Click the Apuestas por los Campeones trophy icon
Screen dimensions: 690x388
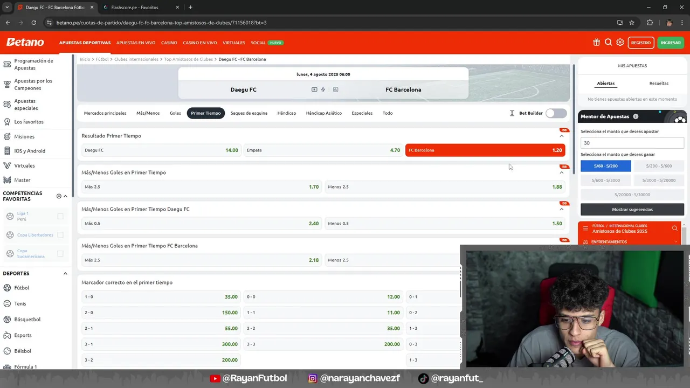(x=8, y=85)
